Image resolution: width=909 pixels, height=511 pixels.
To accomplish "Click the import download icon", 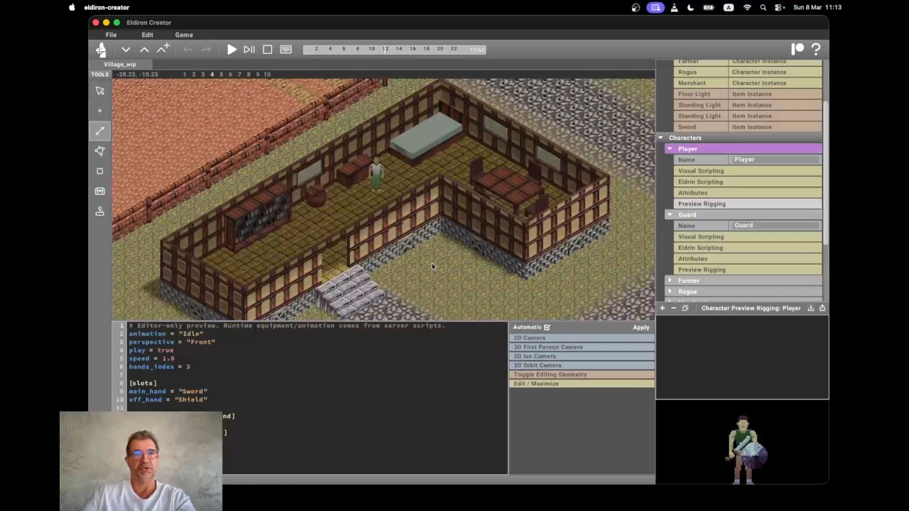I will (811, 308).
